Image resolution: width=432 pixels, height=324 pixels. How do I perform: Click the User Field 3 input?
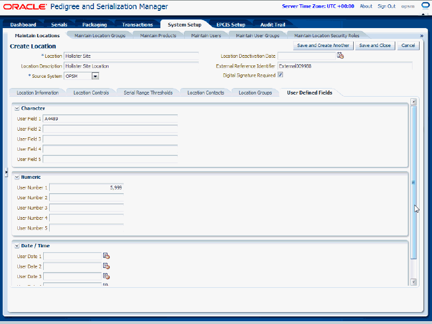tap(110, 139)
